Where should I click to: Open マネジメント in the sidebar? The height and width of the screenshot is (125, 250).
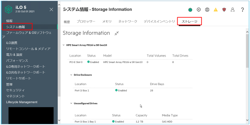pyautogui.click(x=16, y=96)
